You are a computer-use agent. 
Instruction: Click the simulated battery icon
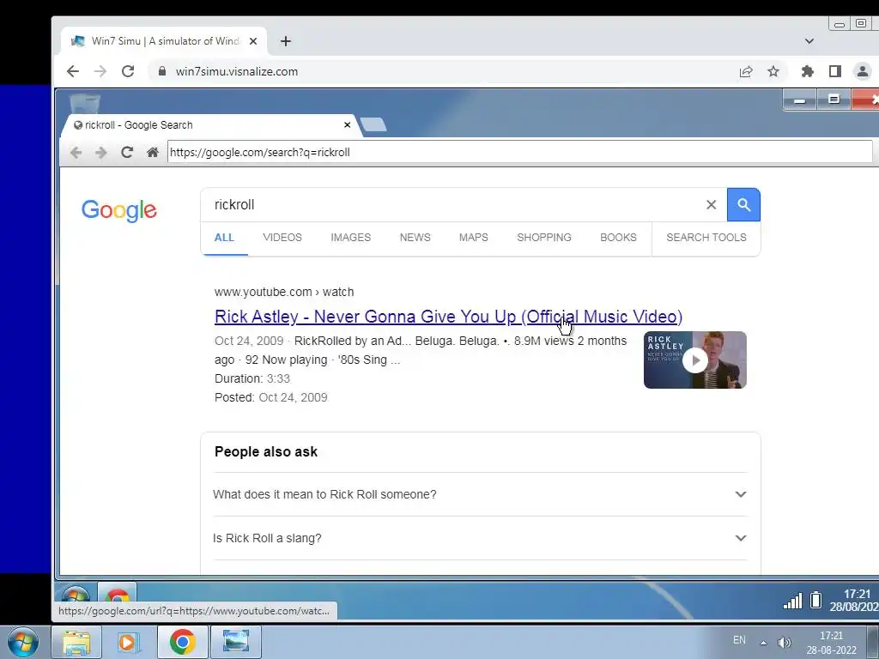(x=816, y=600)
